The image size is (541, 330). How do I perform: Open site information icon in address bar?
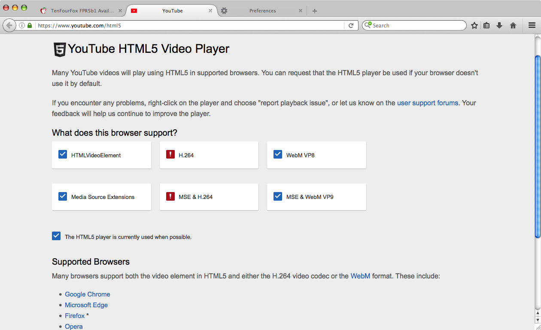[22, 25]
